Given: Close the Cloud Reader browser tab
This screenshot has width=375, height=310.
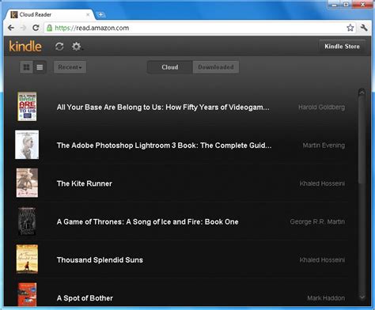Looking at the screenshot, I should (88, 15).
